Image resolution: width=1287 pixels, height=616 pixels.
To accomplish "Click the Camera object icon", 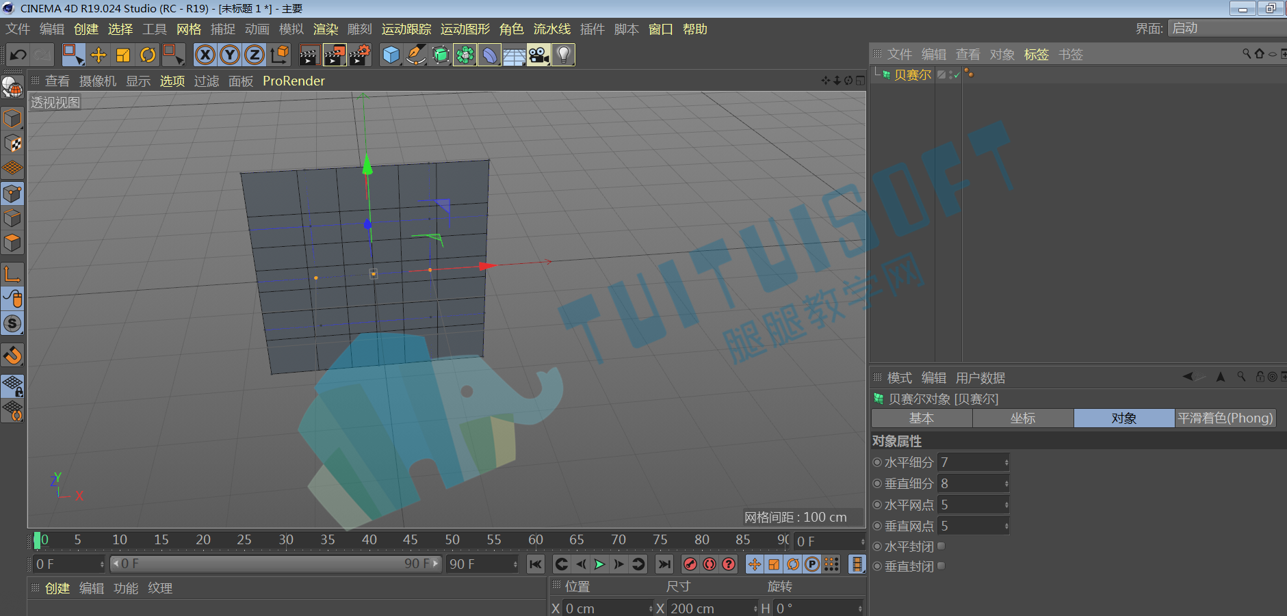I will [x=538, y=55].
